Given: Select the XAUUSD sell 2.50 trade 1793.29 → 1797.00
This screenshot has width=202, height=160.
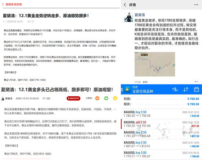Looking at the screenshot, I should point(161,124).
